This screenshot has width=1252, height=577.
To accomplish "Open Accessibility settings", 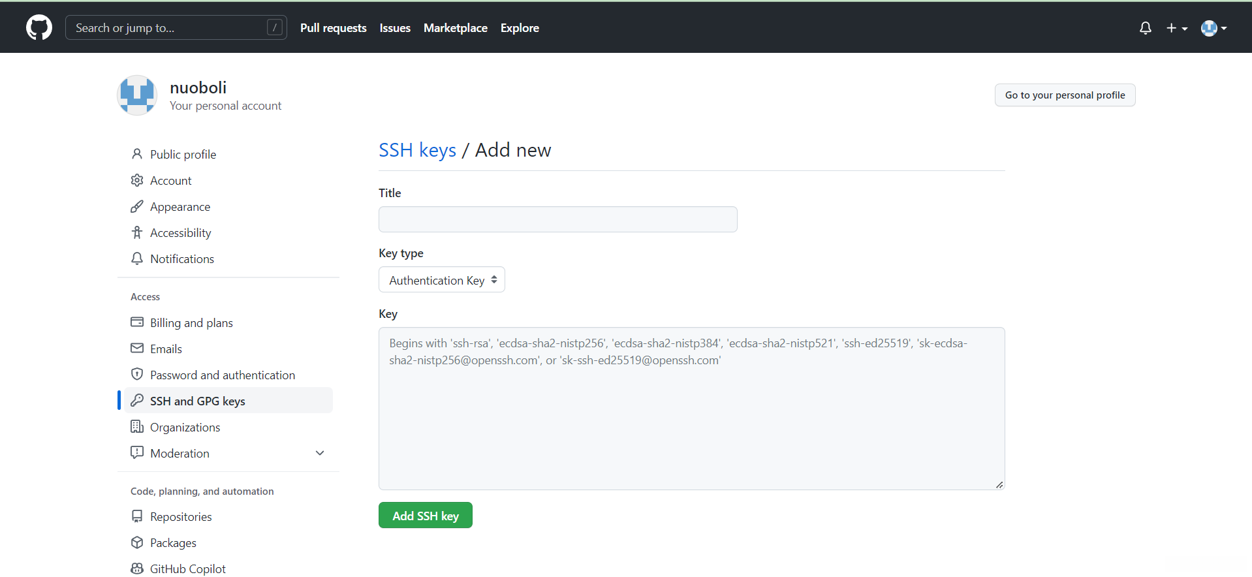I will click(x=181, y=233).
